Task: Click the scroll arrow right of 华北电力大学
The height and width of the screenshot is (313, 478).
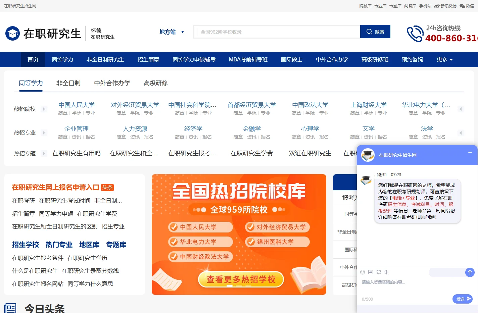Action: [461, 109]
